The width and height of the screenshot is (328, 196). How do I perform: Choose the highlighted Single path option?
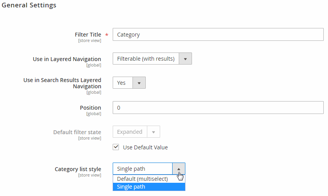149,187
